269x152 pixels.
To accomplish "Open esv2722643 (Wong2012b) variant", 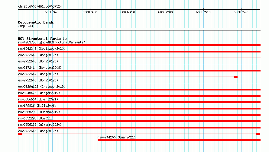I will point(38,61).
